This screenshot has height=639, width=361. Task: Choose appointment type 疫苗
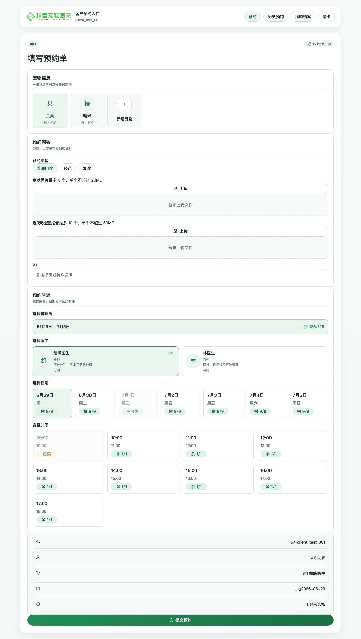[68, 168]
